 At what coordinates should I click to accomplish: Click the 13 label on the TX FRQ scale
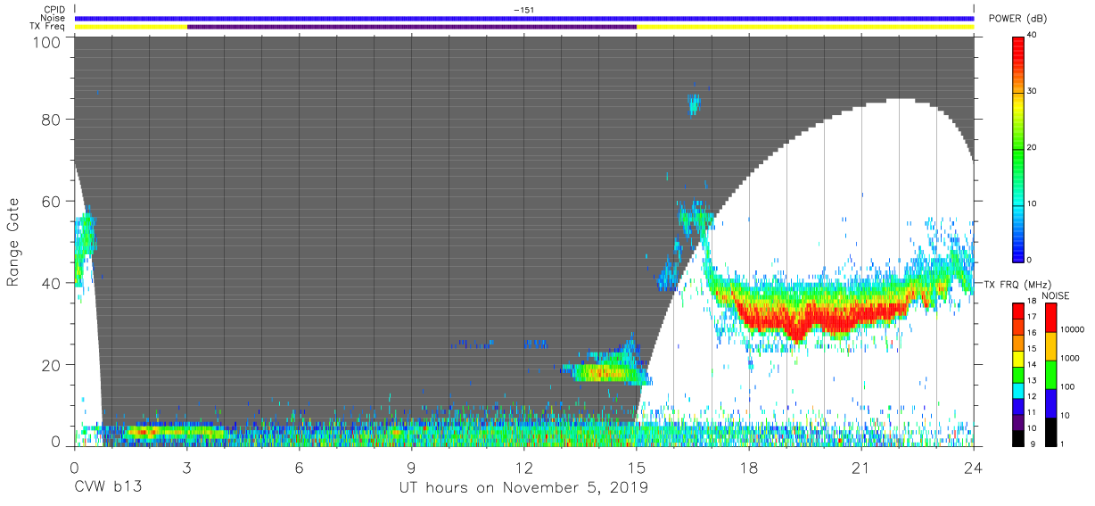point(1033,381)
